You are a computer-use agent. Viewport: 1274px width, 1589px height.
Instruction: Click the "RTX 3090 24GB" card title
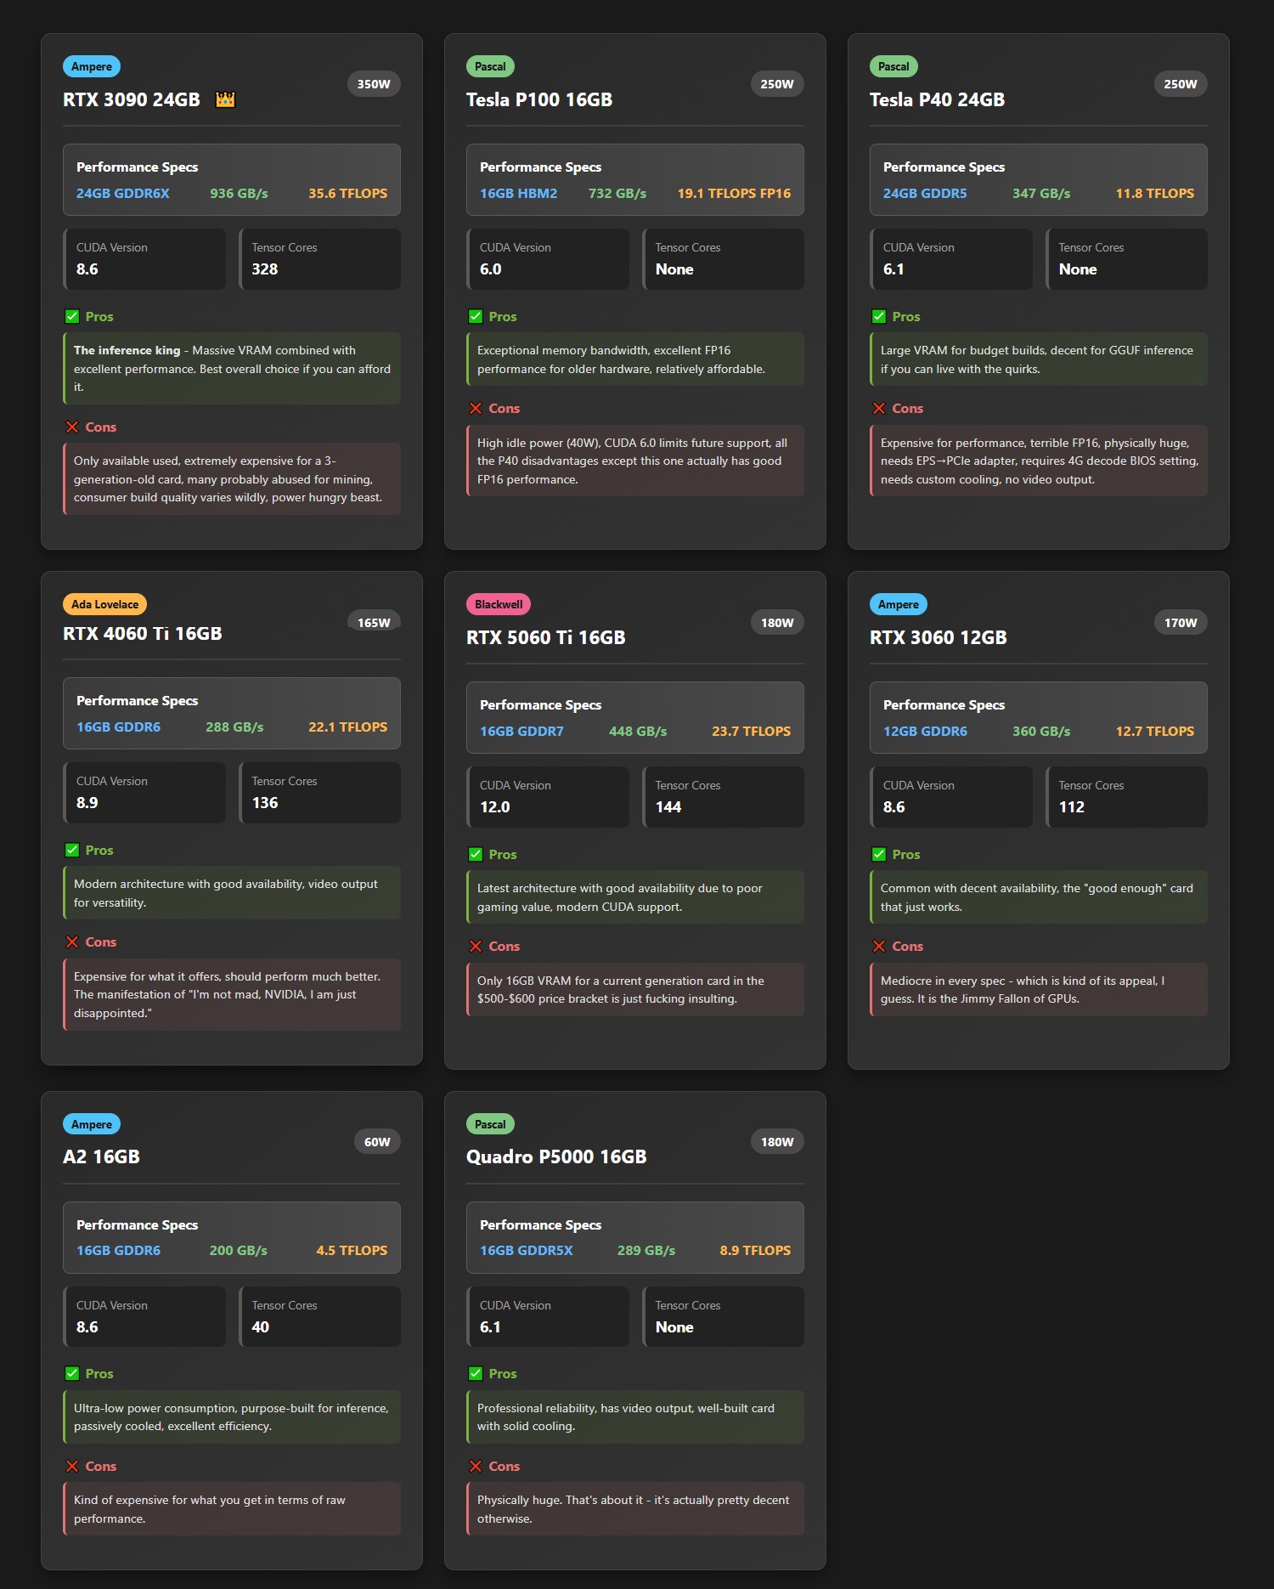pyautogui.click(x=132, y=99)
